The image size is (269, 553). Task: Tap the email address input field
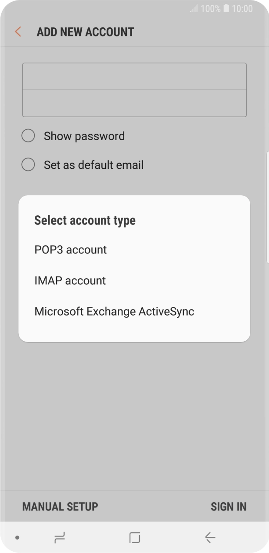point(134,76)
